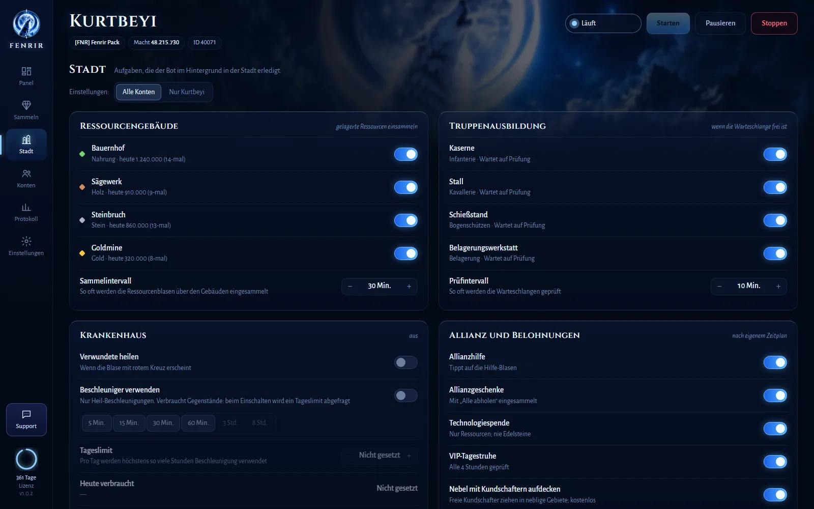
Task: Toggle the Allianzgeschenke switch
Action: (x=775, y=395)
